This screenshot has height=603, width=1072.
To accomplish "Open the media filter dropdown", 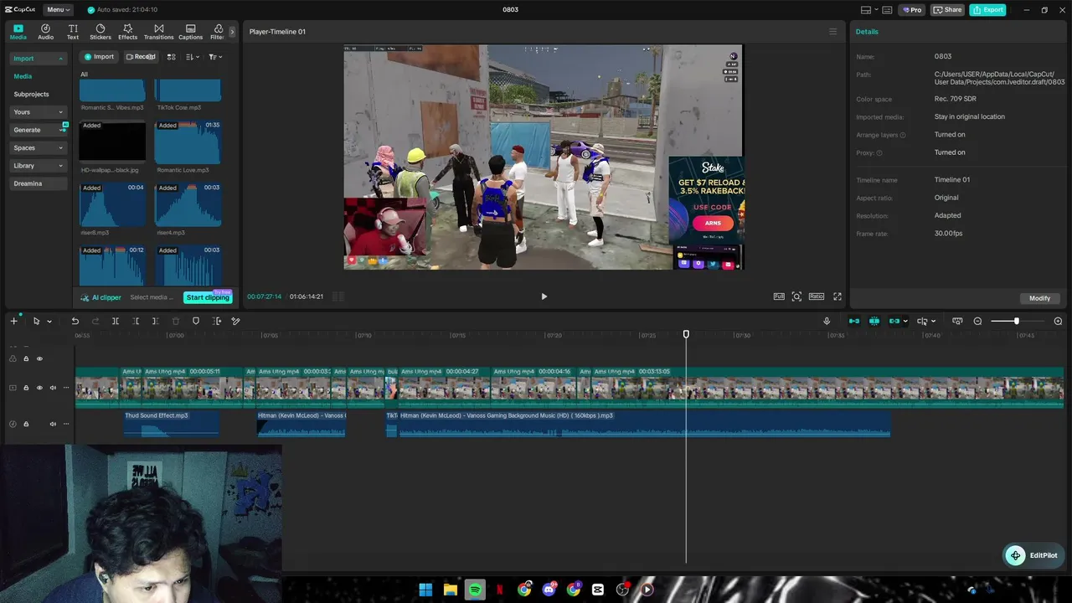I will tap(215, 57).
